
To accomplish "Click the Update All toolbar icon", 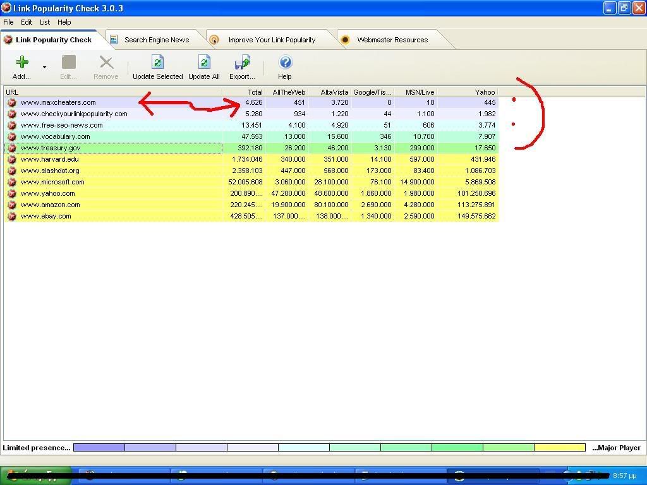I will pyautogui.click(x=204, y=63).
